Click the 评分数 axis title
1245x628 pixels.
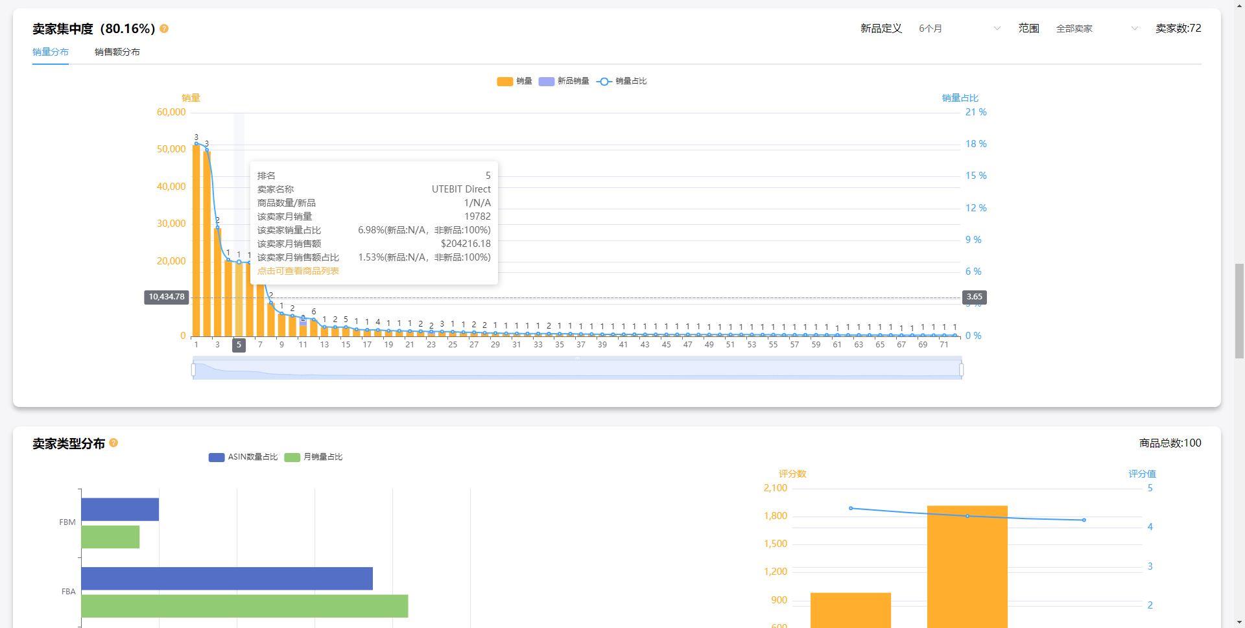[792, 474]
